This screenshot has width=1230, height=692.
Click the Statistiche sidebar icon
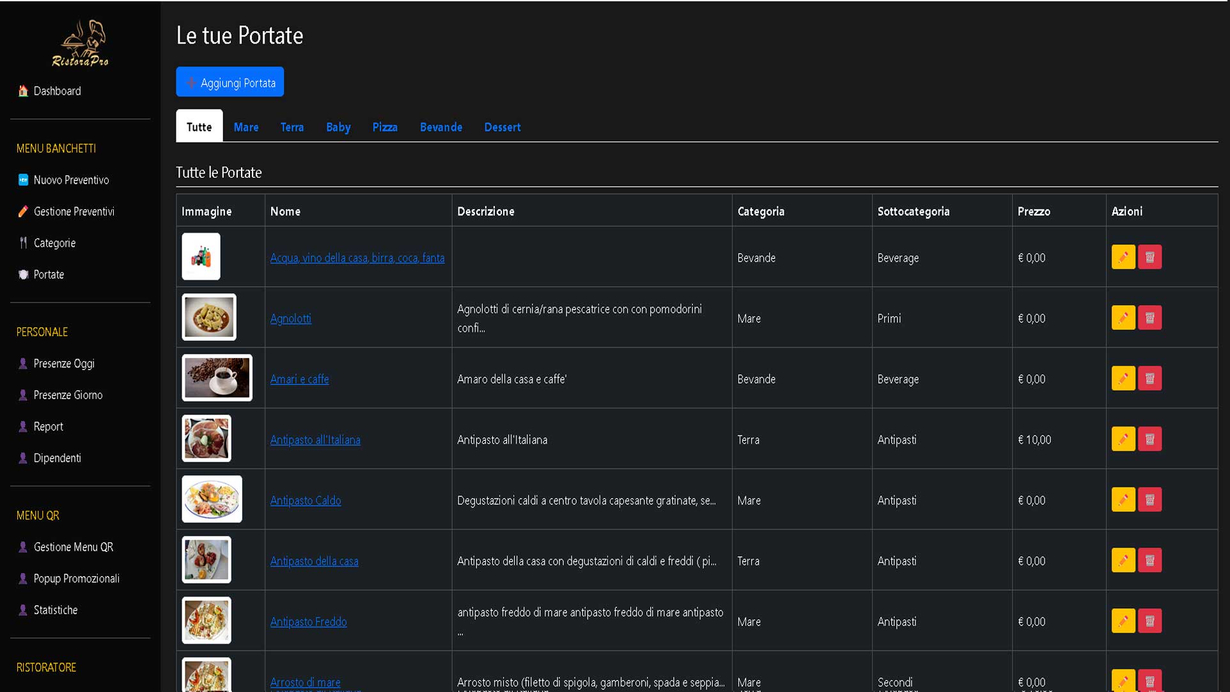(23, 610)
